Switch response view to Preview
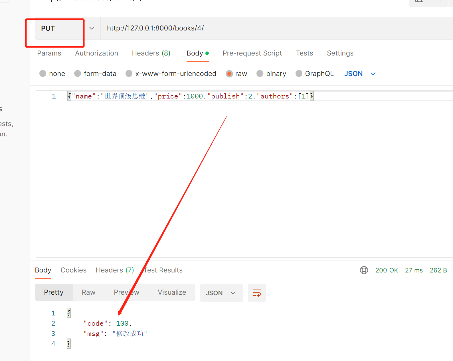453x361 pixels. tap(126, 292)
